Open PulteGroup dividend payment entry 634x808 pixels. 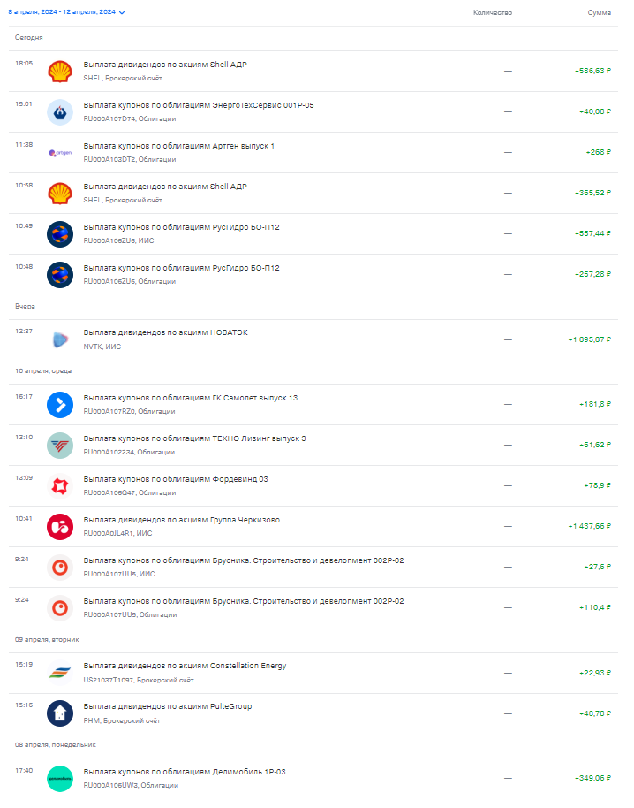point(313,713)
